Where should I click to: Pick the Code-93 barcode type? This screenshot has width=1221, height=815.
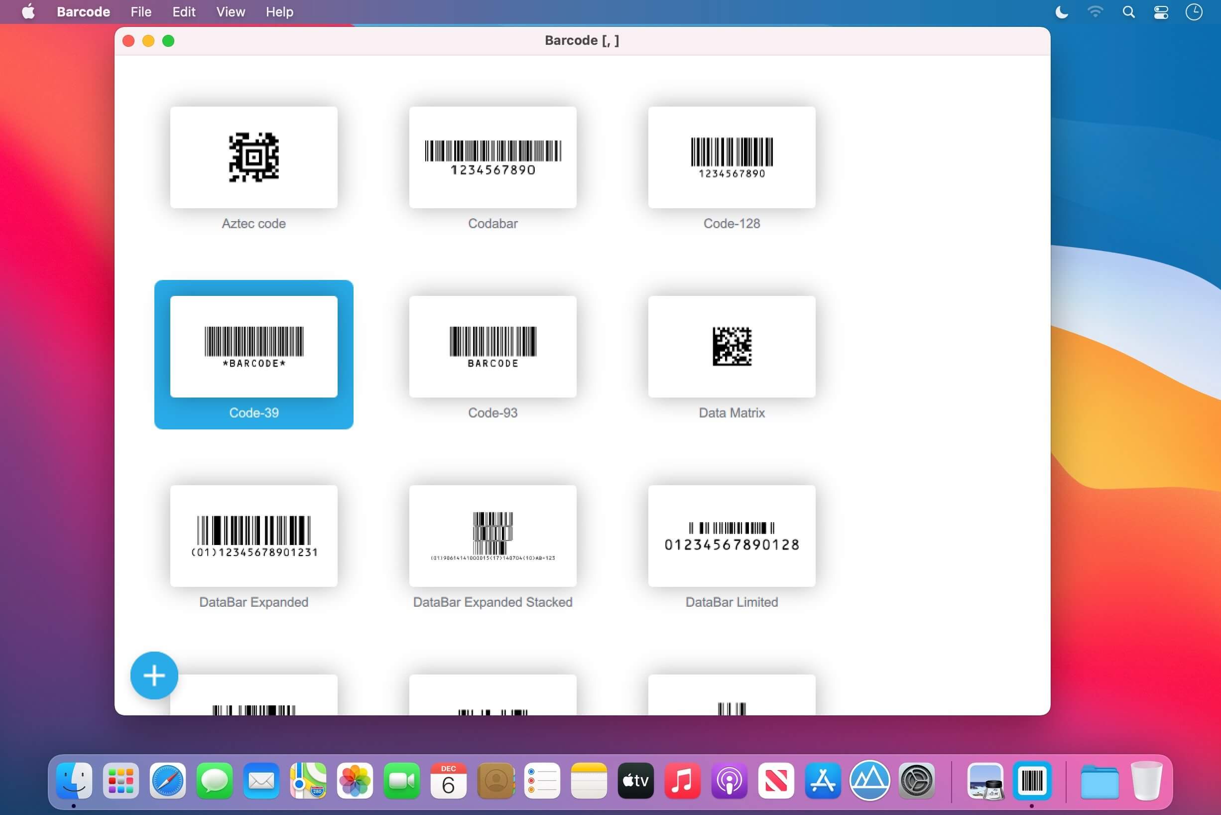coord(492,347)
